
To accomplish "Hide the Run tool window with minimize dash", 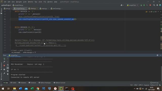I will tap(160, 55).
